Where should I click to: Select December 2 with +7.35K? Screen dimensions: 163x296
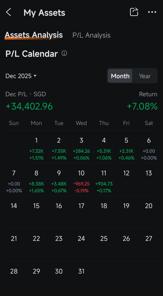(x=59, y=149)
